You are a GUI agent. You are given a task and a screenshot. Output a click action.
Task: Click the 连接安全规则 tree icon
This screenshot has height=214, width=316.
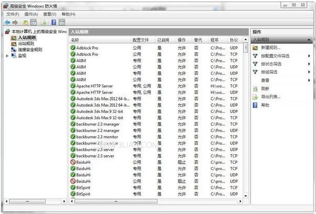pos(14,50)
